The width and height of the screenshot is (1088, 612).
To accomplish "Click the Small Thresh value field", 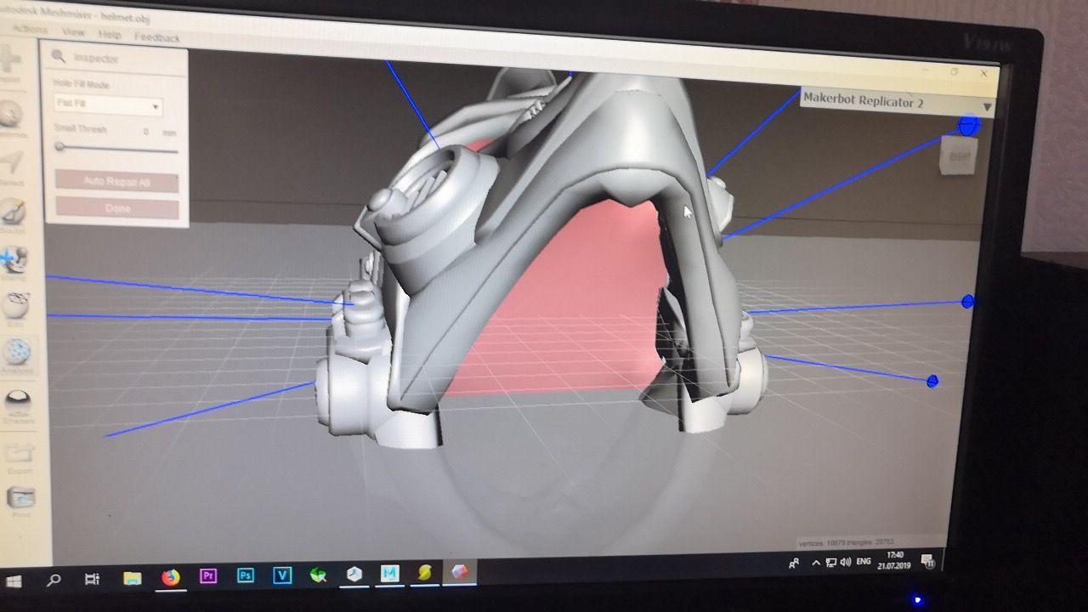I will pyautogui.click(x=147, y=132).
